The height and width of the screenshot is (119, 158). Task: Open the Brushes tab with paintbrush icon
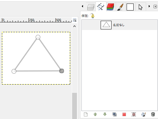120,7
